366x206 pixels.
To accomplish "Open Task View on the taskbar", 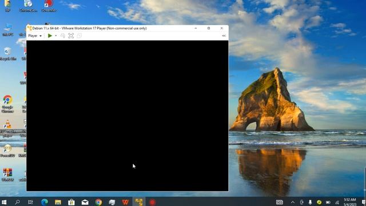I will point(30,202).
